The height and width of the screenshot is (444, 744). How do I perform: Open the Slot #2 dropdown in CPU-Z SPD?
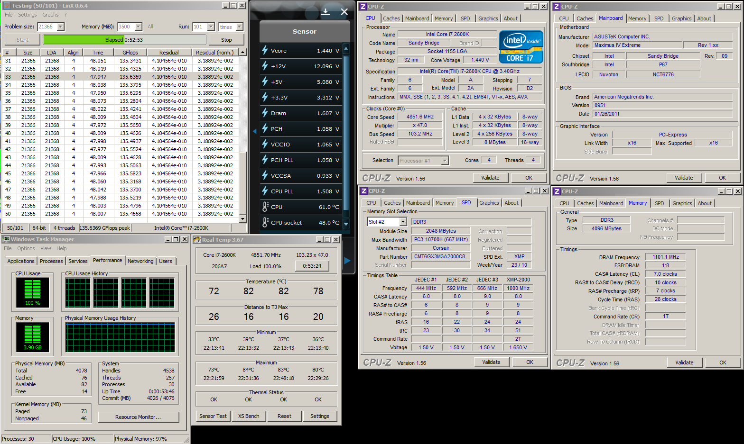tap(403, 222)
